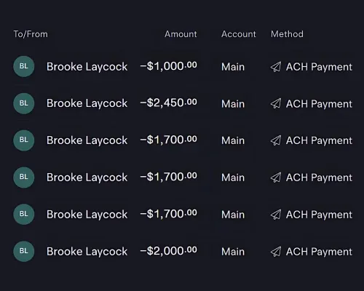Click the Method column header

click(x=287, y=34)
